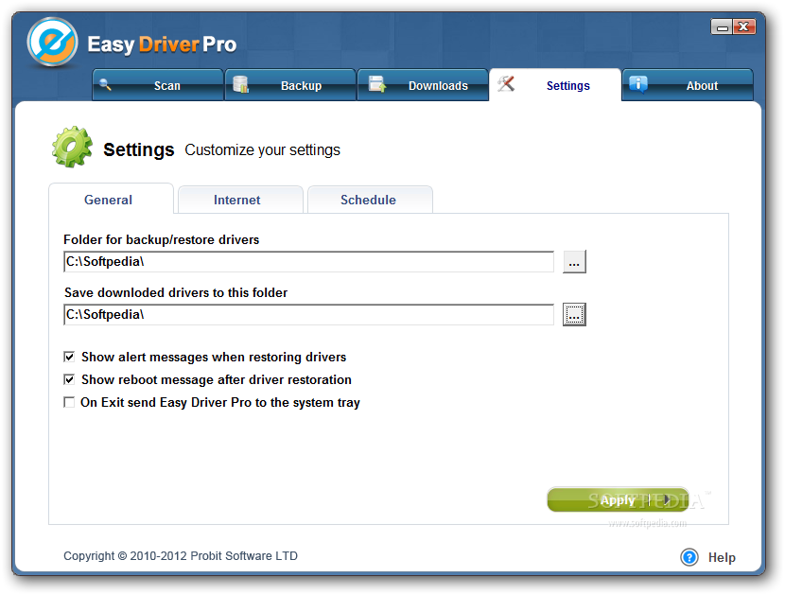Select the Settings tab label
785x595 pixels.
(567, 86)
